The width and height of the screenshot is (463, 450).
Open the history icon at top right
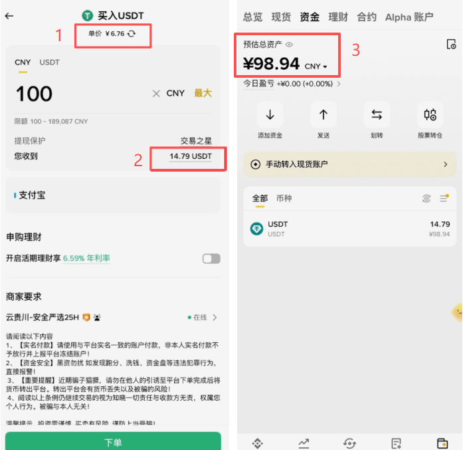pyautogui.click(x=451, y=45)
